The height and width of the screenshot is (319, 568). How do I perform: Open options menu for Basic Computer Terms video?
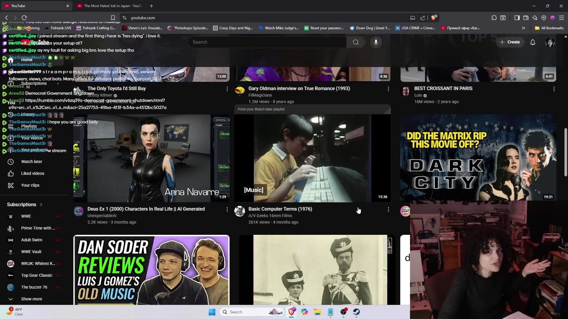pyautogui.click(x=388, y=210)
